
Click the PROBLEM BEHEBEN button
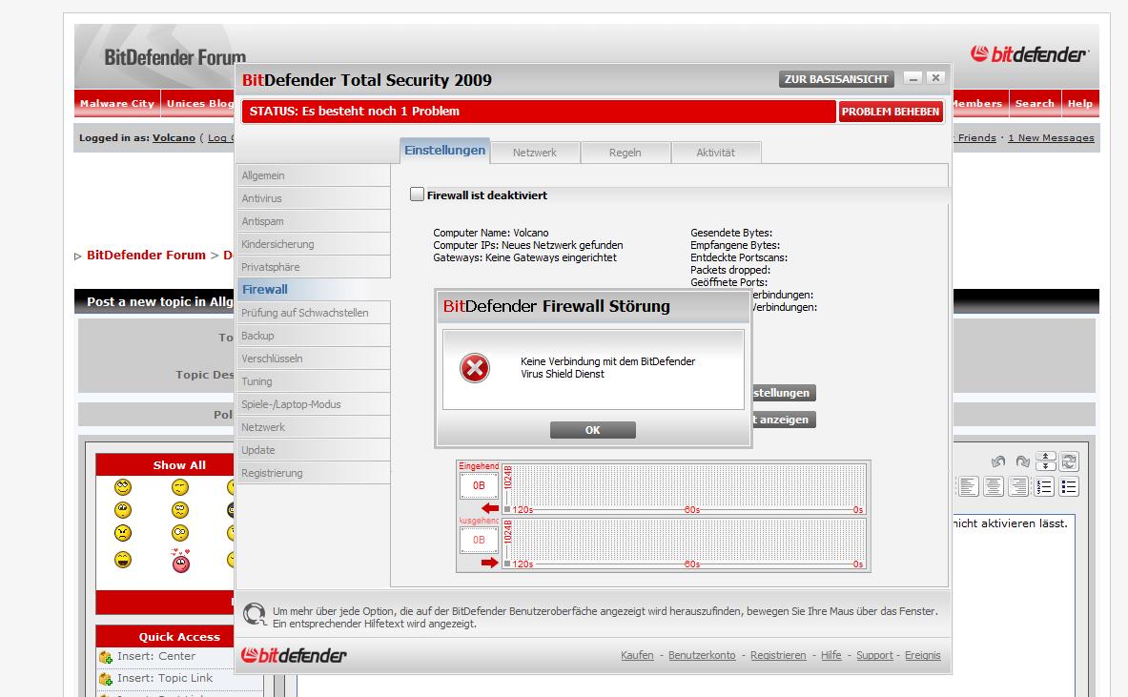pyautogui.click(x=891, y=112)
